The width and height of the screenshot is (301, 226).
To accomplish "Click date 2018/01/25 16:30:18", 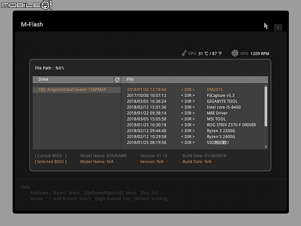I will tap(146, 125).
